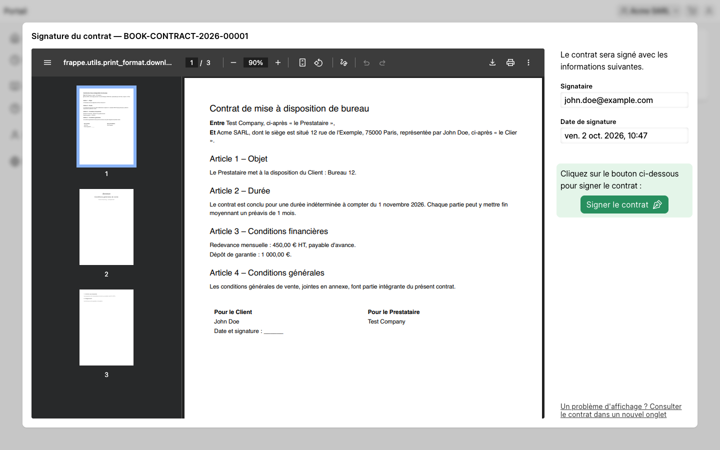Viewport: 720px width, 450px height.
Task: Click the 'Article 3 – Conditions financières' heading
Action: (269, 231)
